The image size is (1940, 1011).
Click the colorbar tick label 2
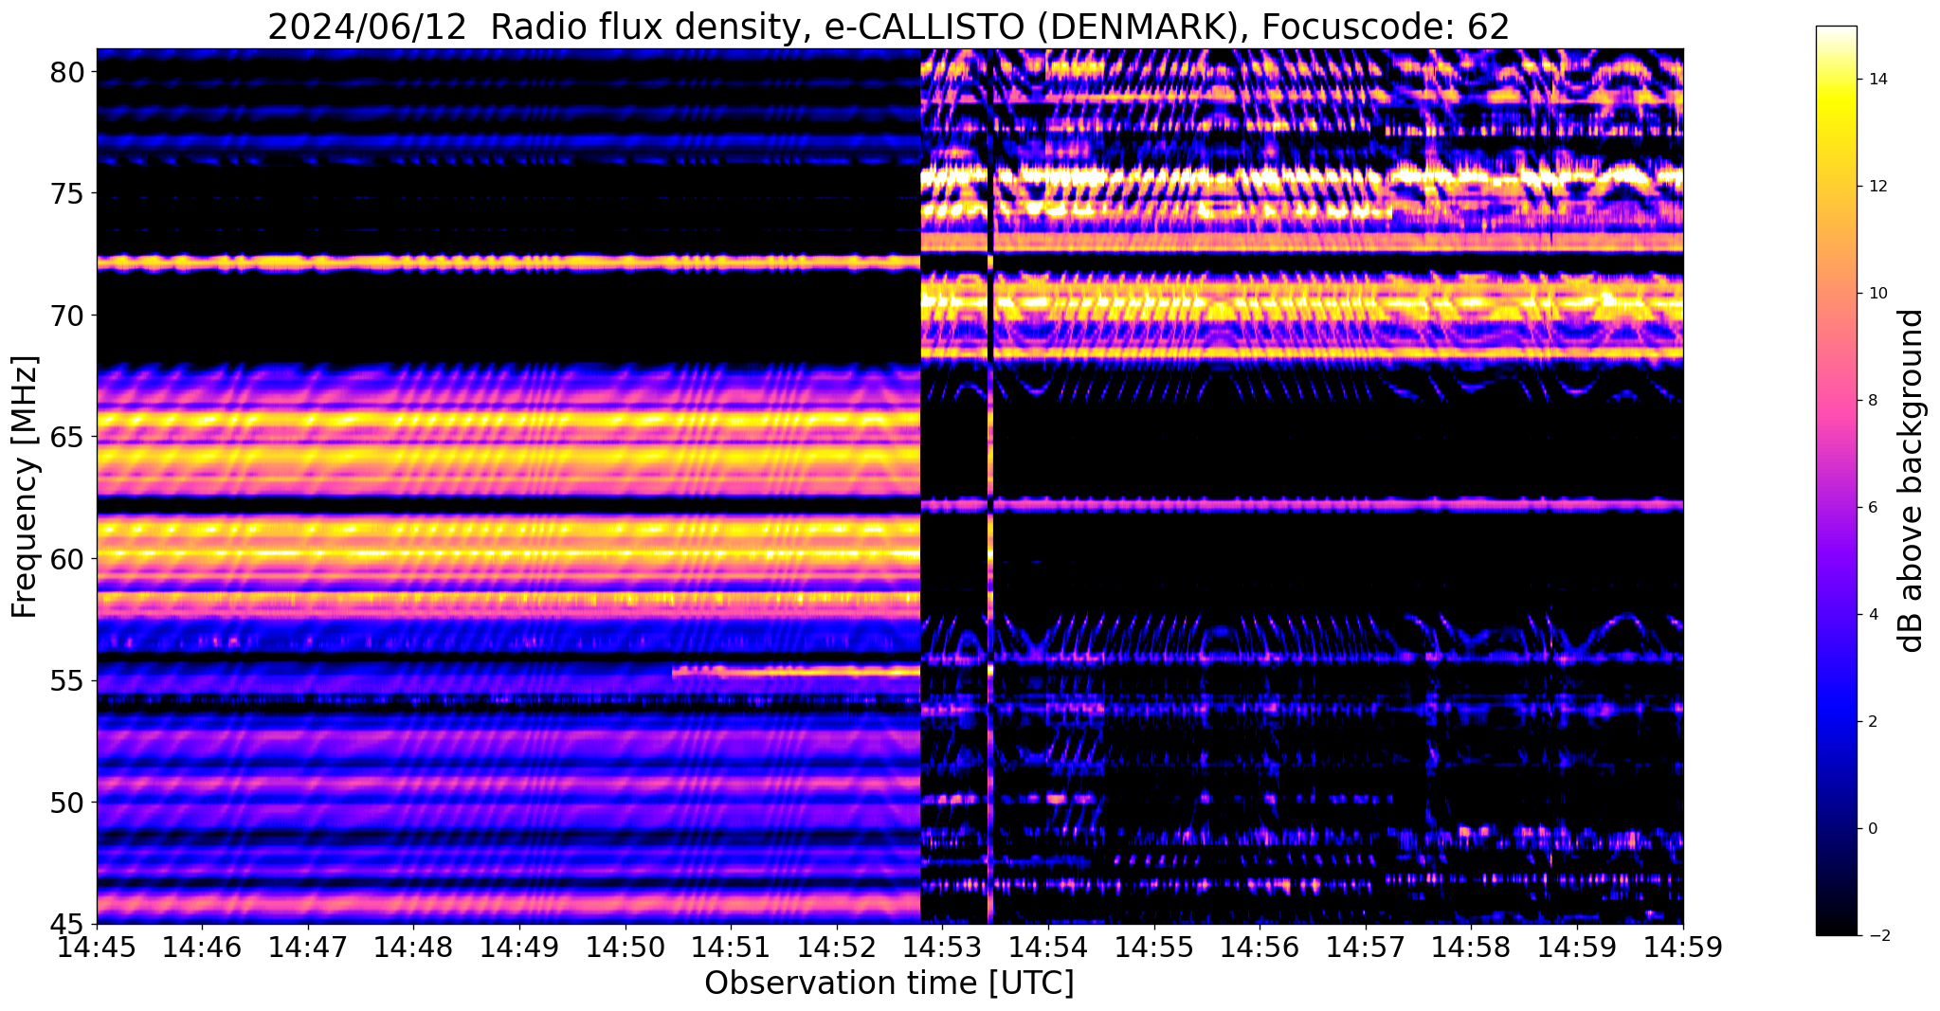click(1871, 722)
